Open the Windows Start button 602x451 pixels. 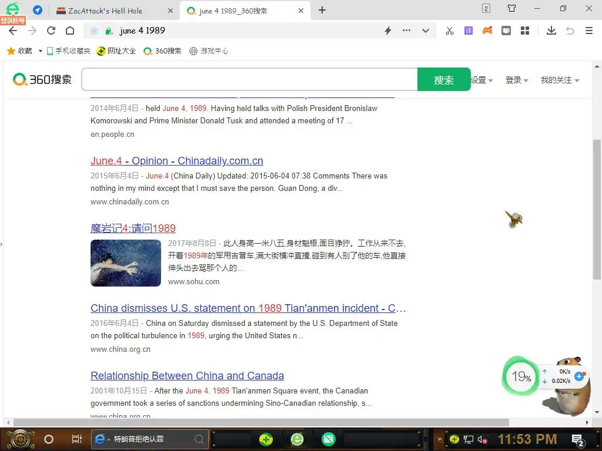21,439
